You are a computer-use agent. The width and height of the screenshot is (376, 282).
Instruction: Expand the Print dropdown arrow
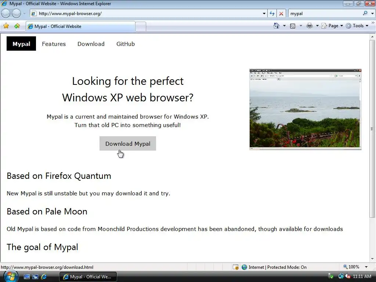click(317, 26)
